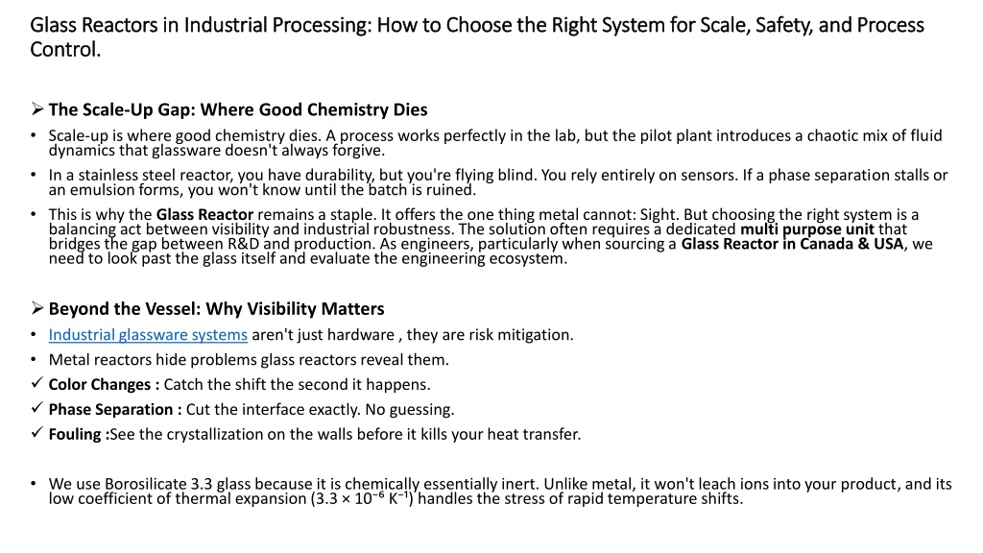Click the bold phrase "multi purpose unit"
This screenshot has height=553, width=983.
(x=809, y=229)
